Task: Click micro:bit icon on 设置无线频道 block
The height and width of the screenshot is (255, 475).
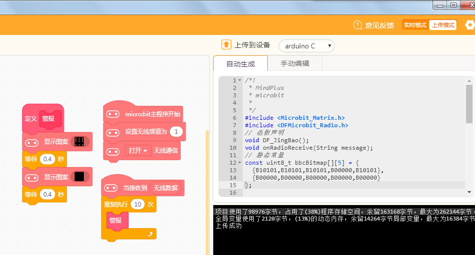Action: [113, 133]
